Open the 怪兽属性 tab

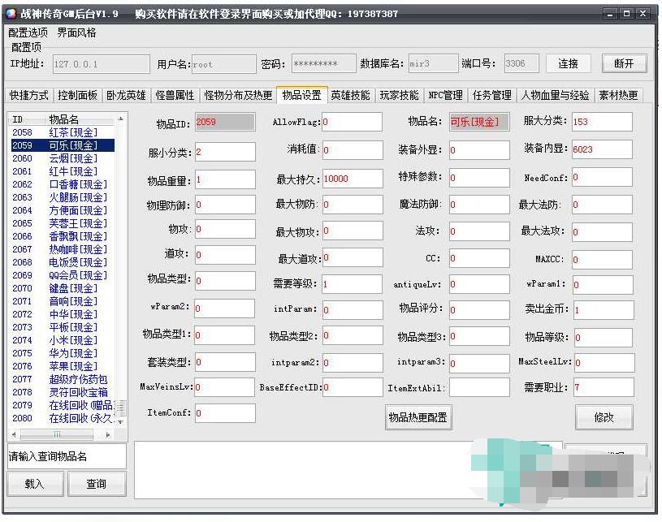pyautogui.click(x=175, y=95)
